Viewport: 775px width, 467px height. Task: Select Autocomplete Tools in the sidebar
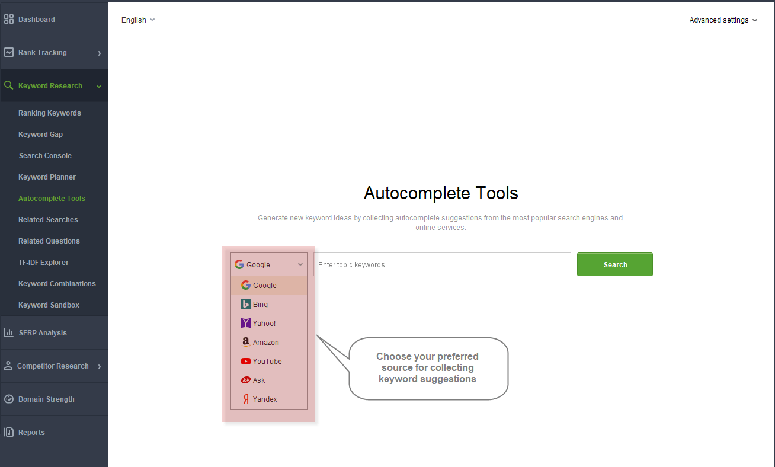(52, 198)
